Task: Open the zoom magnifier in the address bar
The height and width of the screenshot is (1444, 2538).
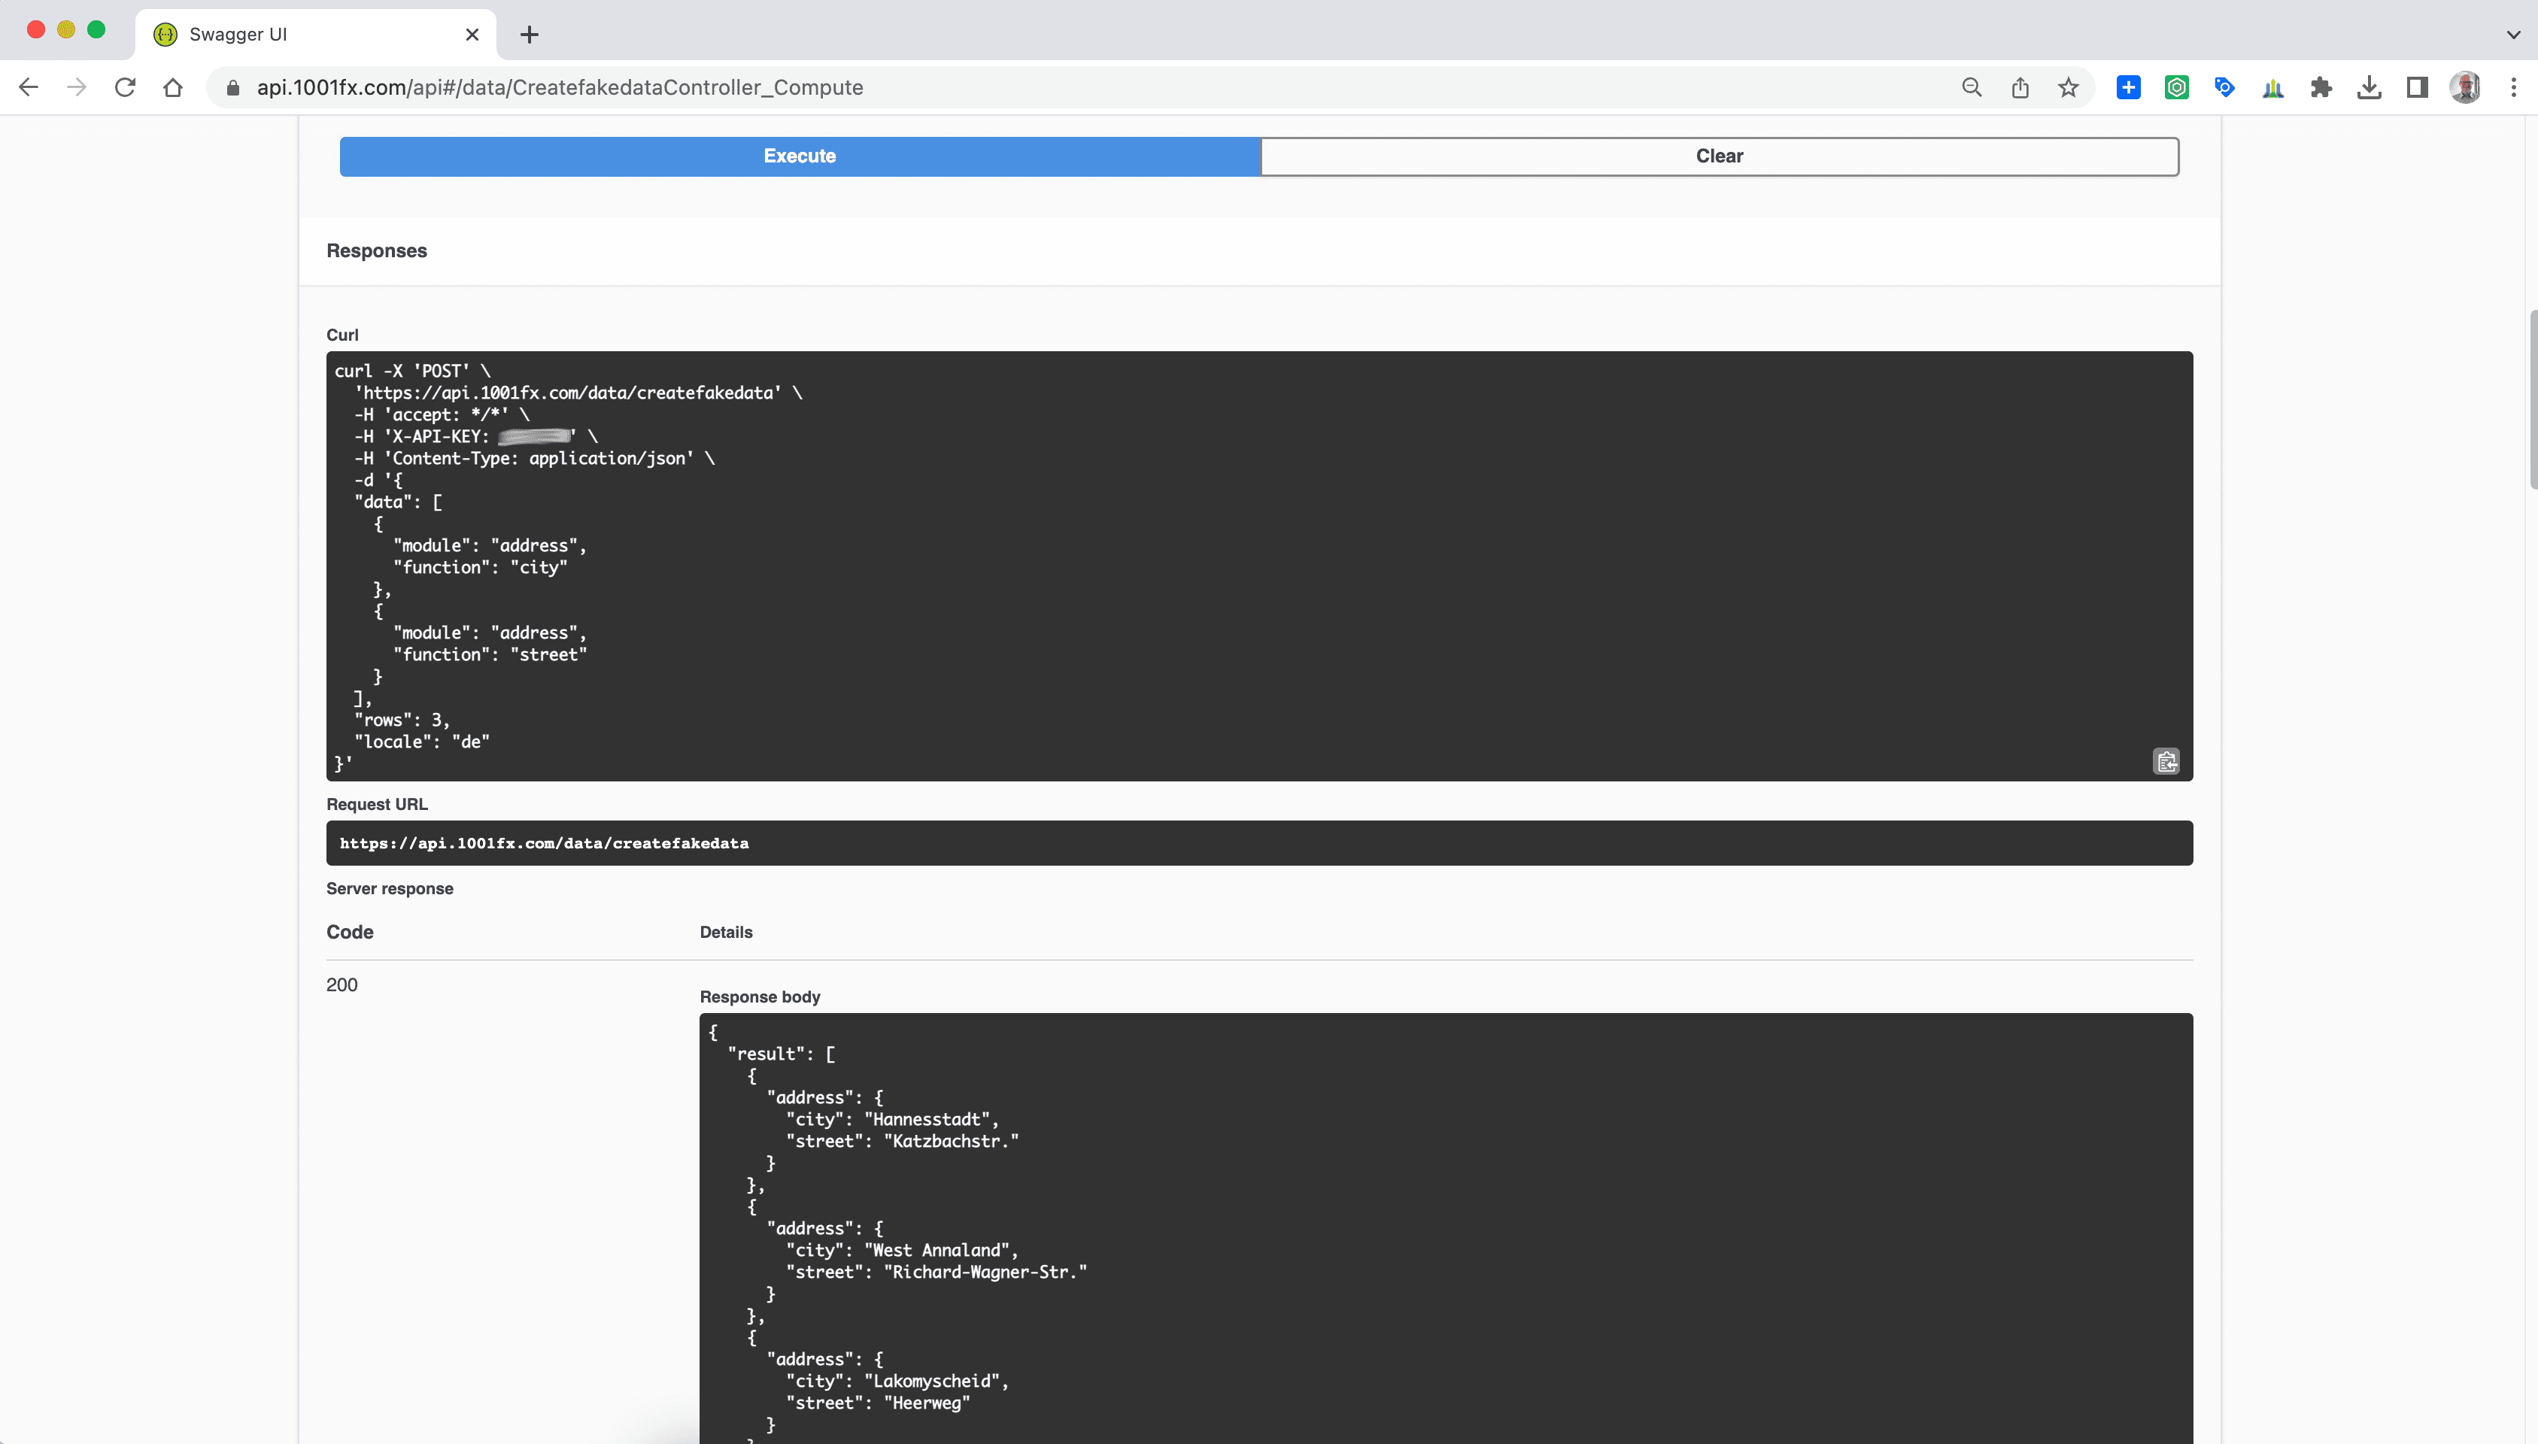Action: pyautogui.click(x=1972, y=87)
